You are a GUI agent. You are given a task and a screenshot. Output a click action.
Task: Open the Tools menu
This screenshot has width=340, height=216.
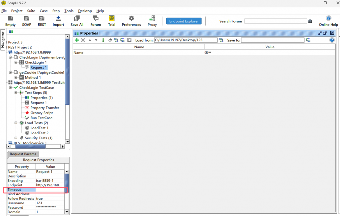[69, 11]
